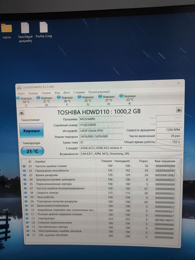Image resolution: width=195 pixels, height=260 pixels.
Task: Click status dot for attribute 02
Action: [x=25, y=170]
